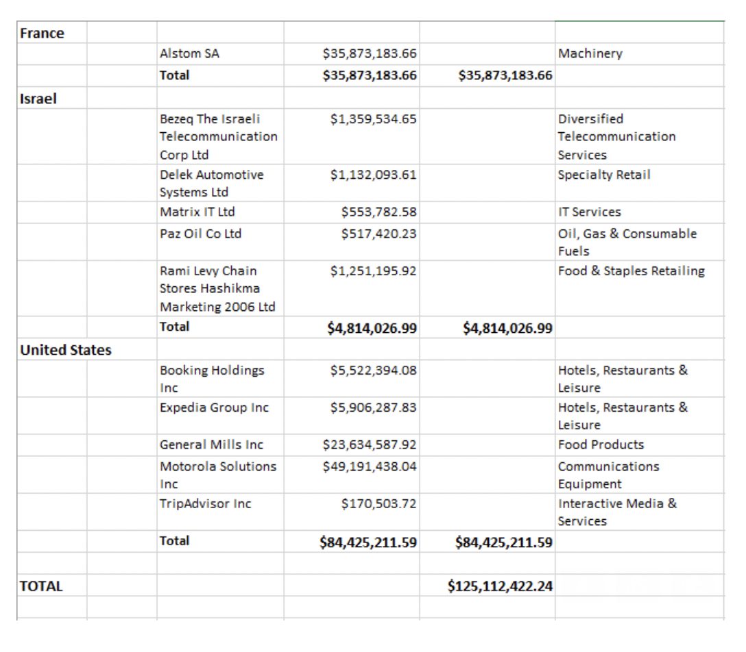
Task: Select the Matrix IT Ltd cell
Action: click(197, 212)
